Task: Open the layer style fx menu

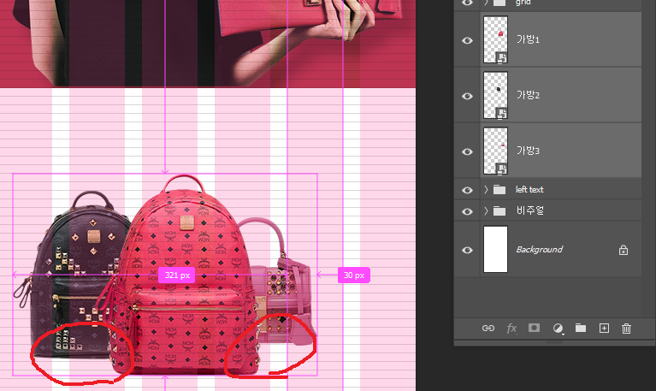Action: tap(511, 329)
